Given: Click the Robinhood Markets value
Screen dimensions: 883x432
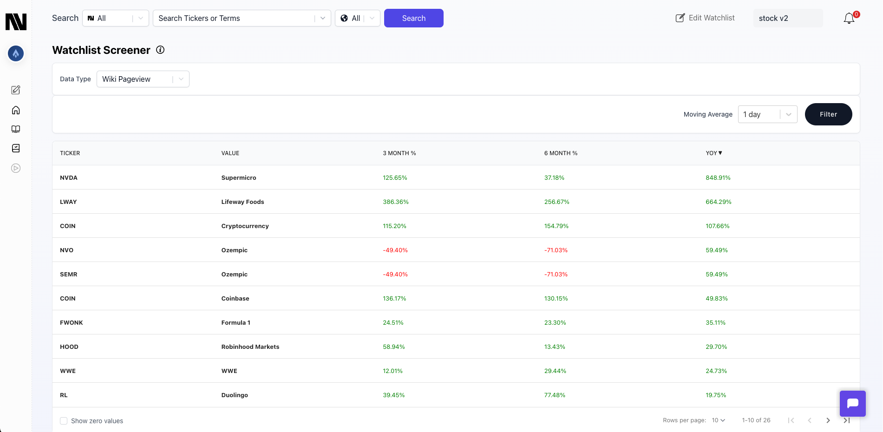Looking at the screenshot, I should (250, 347).
